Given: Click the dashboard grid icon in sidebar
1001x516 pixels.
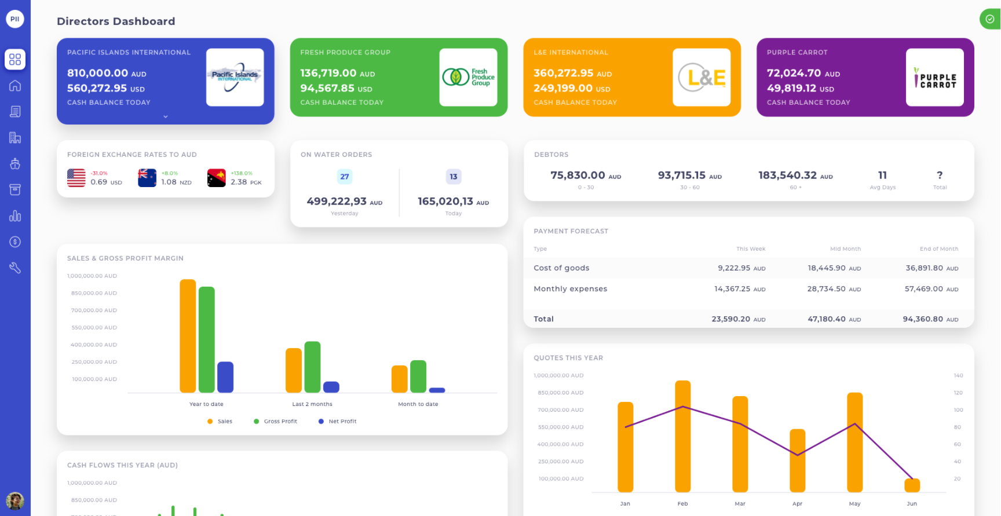Looking at the screenshot, I should 15,60.
